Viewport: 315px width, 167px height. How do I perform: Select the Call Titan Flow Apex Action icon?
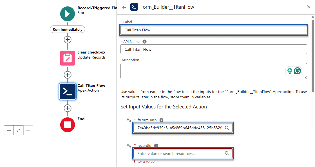click(68, 91)
